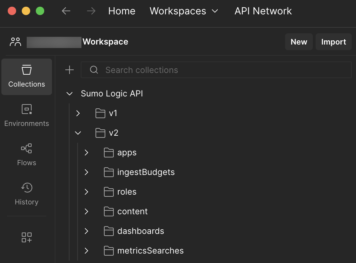356x263 pixels.
Task: Open the bottom sidebar grid icon
Action: (26, 237)
